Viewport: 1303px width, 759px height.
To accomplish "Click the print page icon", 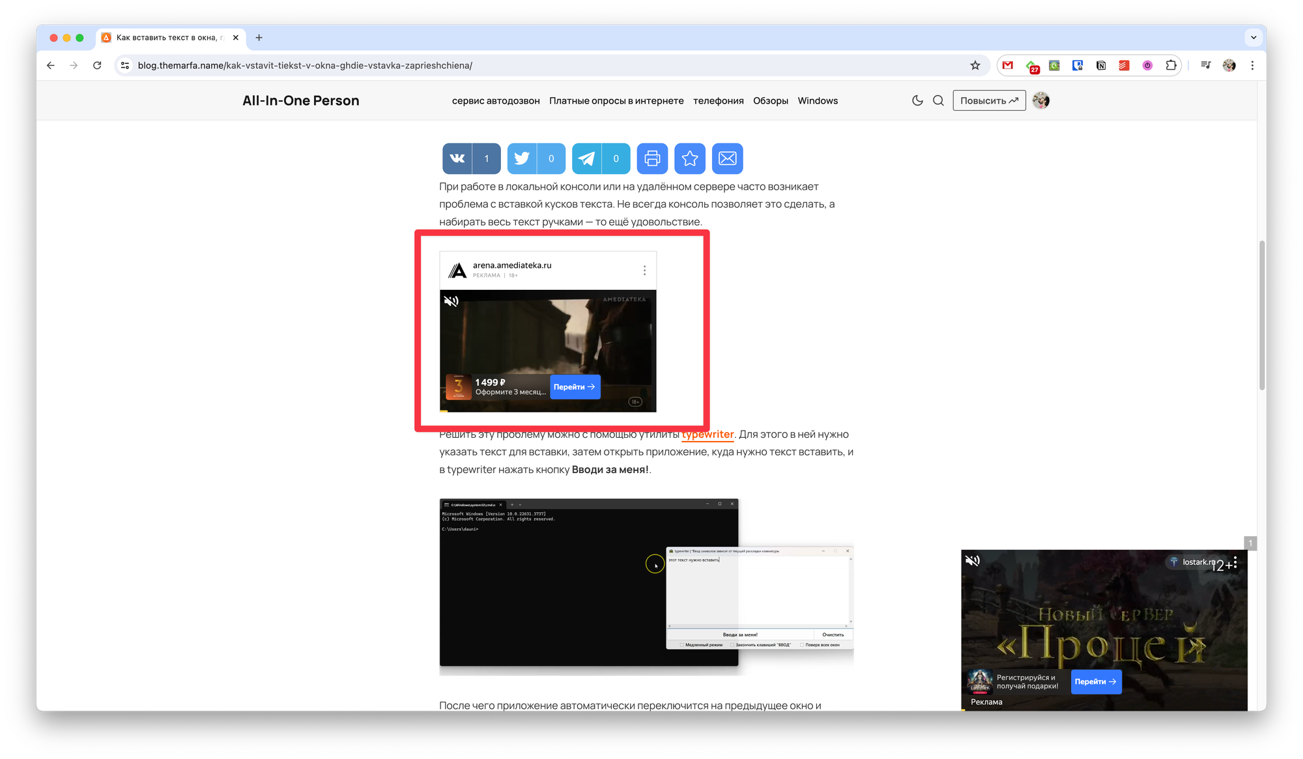I will [652, 158].
